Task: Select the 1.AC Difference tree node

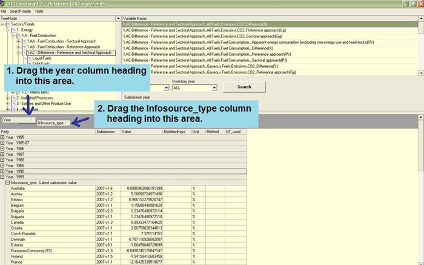Action: click(69, 53)
